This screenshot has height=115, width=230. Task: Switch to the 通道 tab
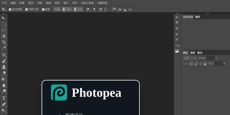pos(193,53)
